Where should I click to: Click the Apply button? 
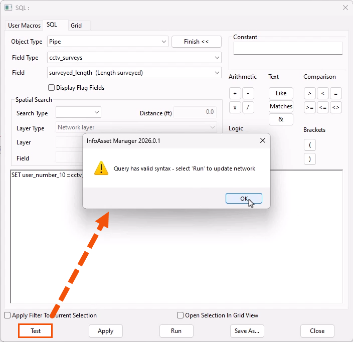click(106, 331)
